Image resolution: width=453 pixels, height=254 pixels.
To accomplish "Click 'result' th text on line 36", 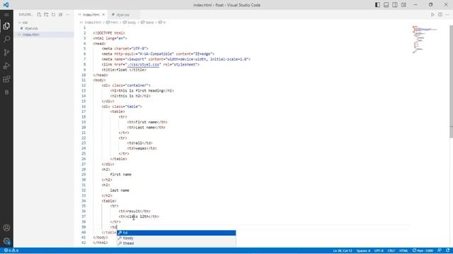I will pyautogui.click(x=134, y=211).
